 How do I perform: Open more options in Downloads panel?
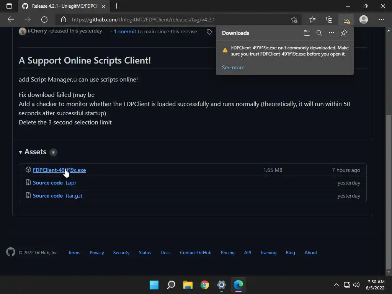point(331,33)
